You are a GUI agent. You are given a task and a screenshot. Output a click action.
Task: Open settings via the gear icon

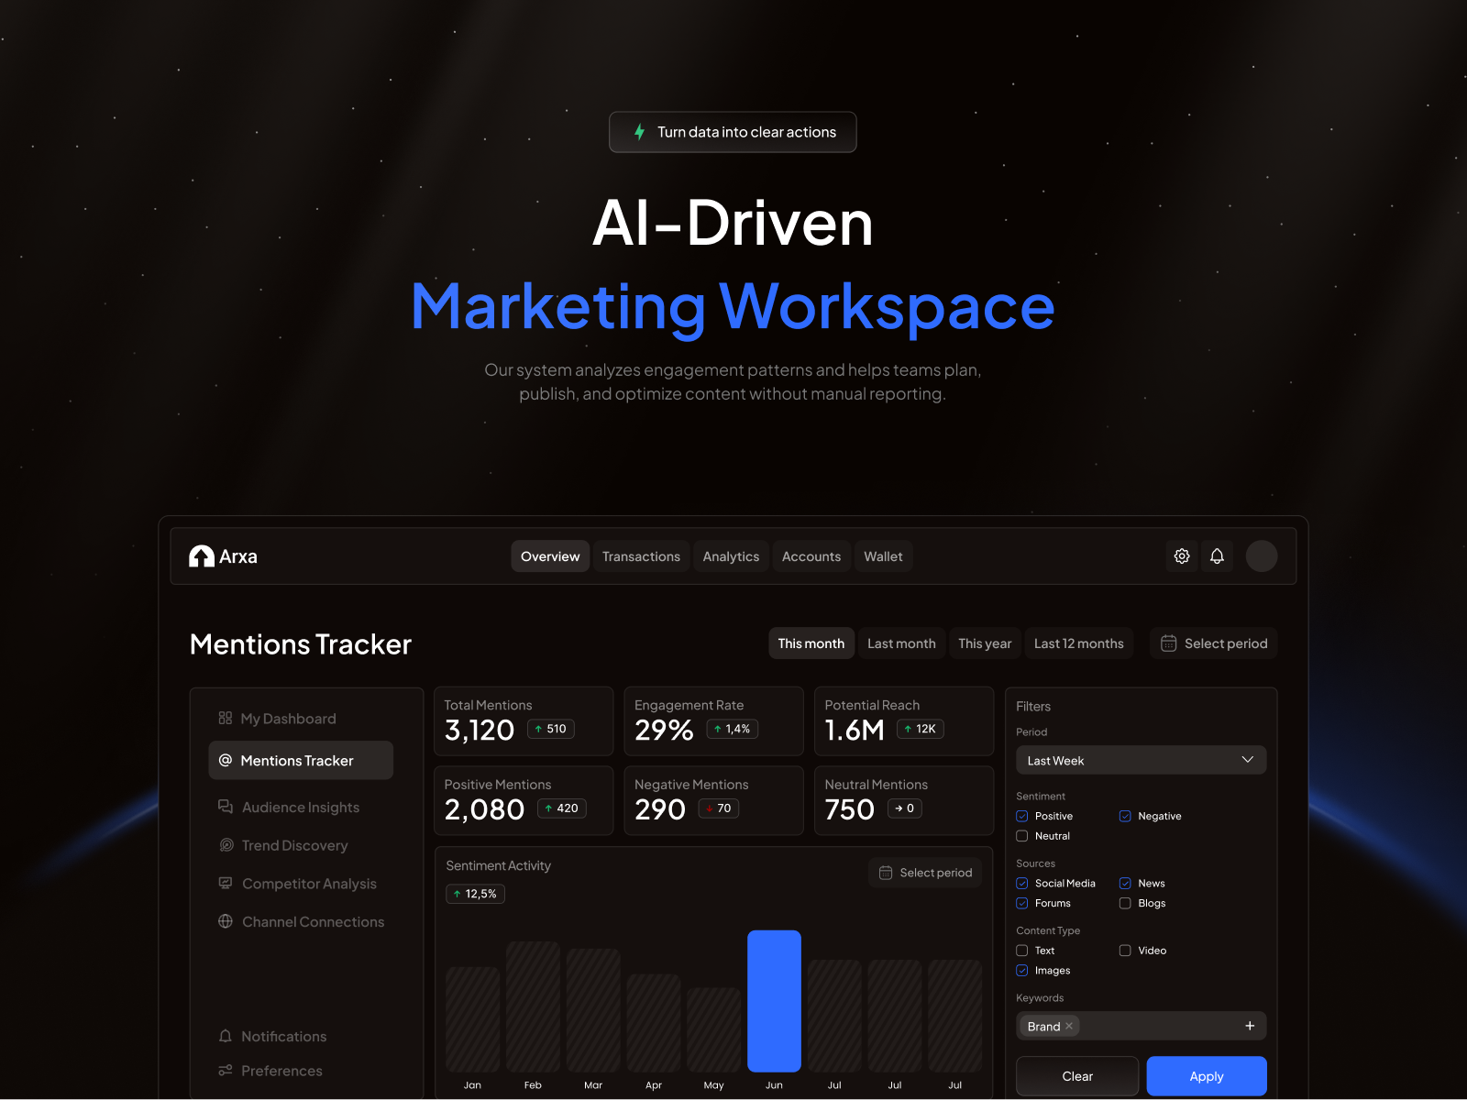click(x=1182, y=556)
